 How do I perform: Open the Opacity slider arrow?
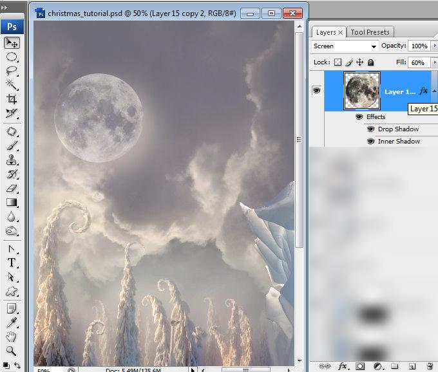pos(435,46)
